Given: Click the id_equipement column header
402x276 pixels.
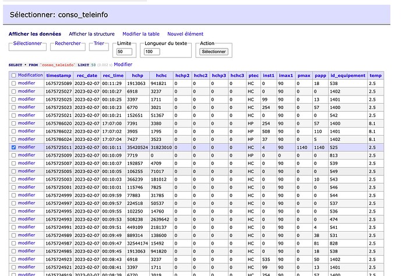Looking at the screenshot, I should click(348, 76).
